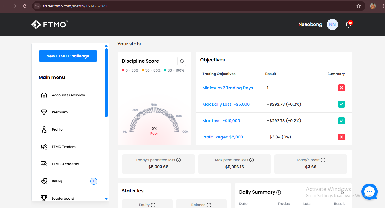Click the $3.66 today's profit value

pos(311,167)
